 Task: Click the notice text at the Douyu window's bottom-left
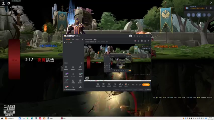[x=70, y=90]
